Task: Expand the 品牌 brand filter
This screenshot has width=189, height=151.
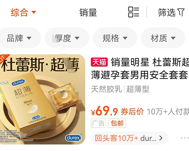Action: point(19,38)
